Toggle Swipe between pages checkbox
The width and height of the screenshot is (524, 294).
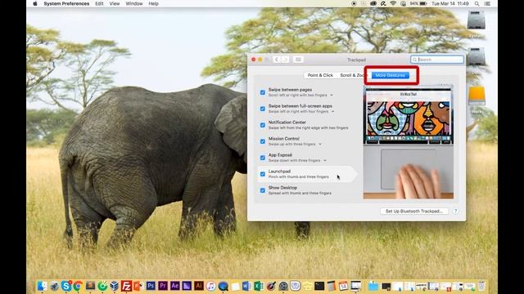point(262,92)
